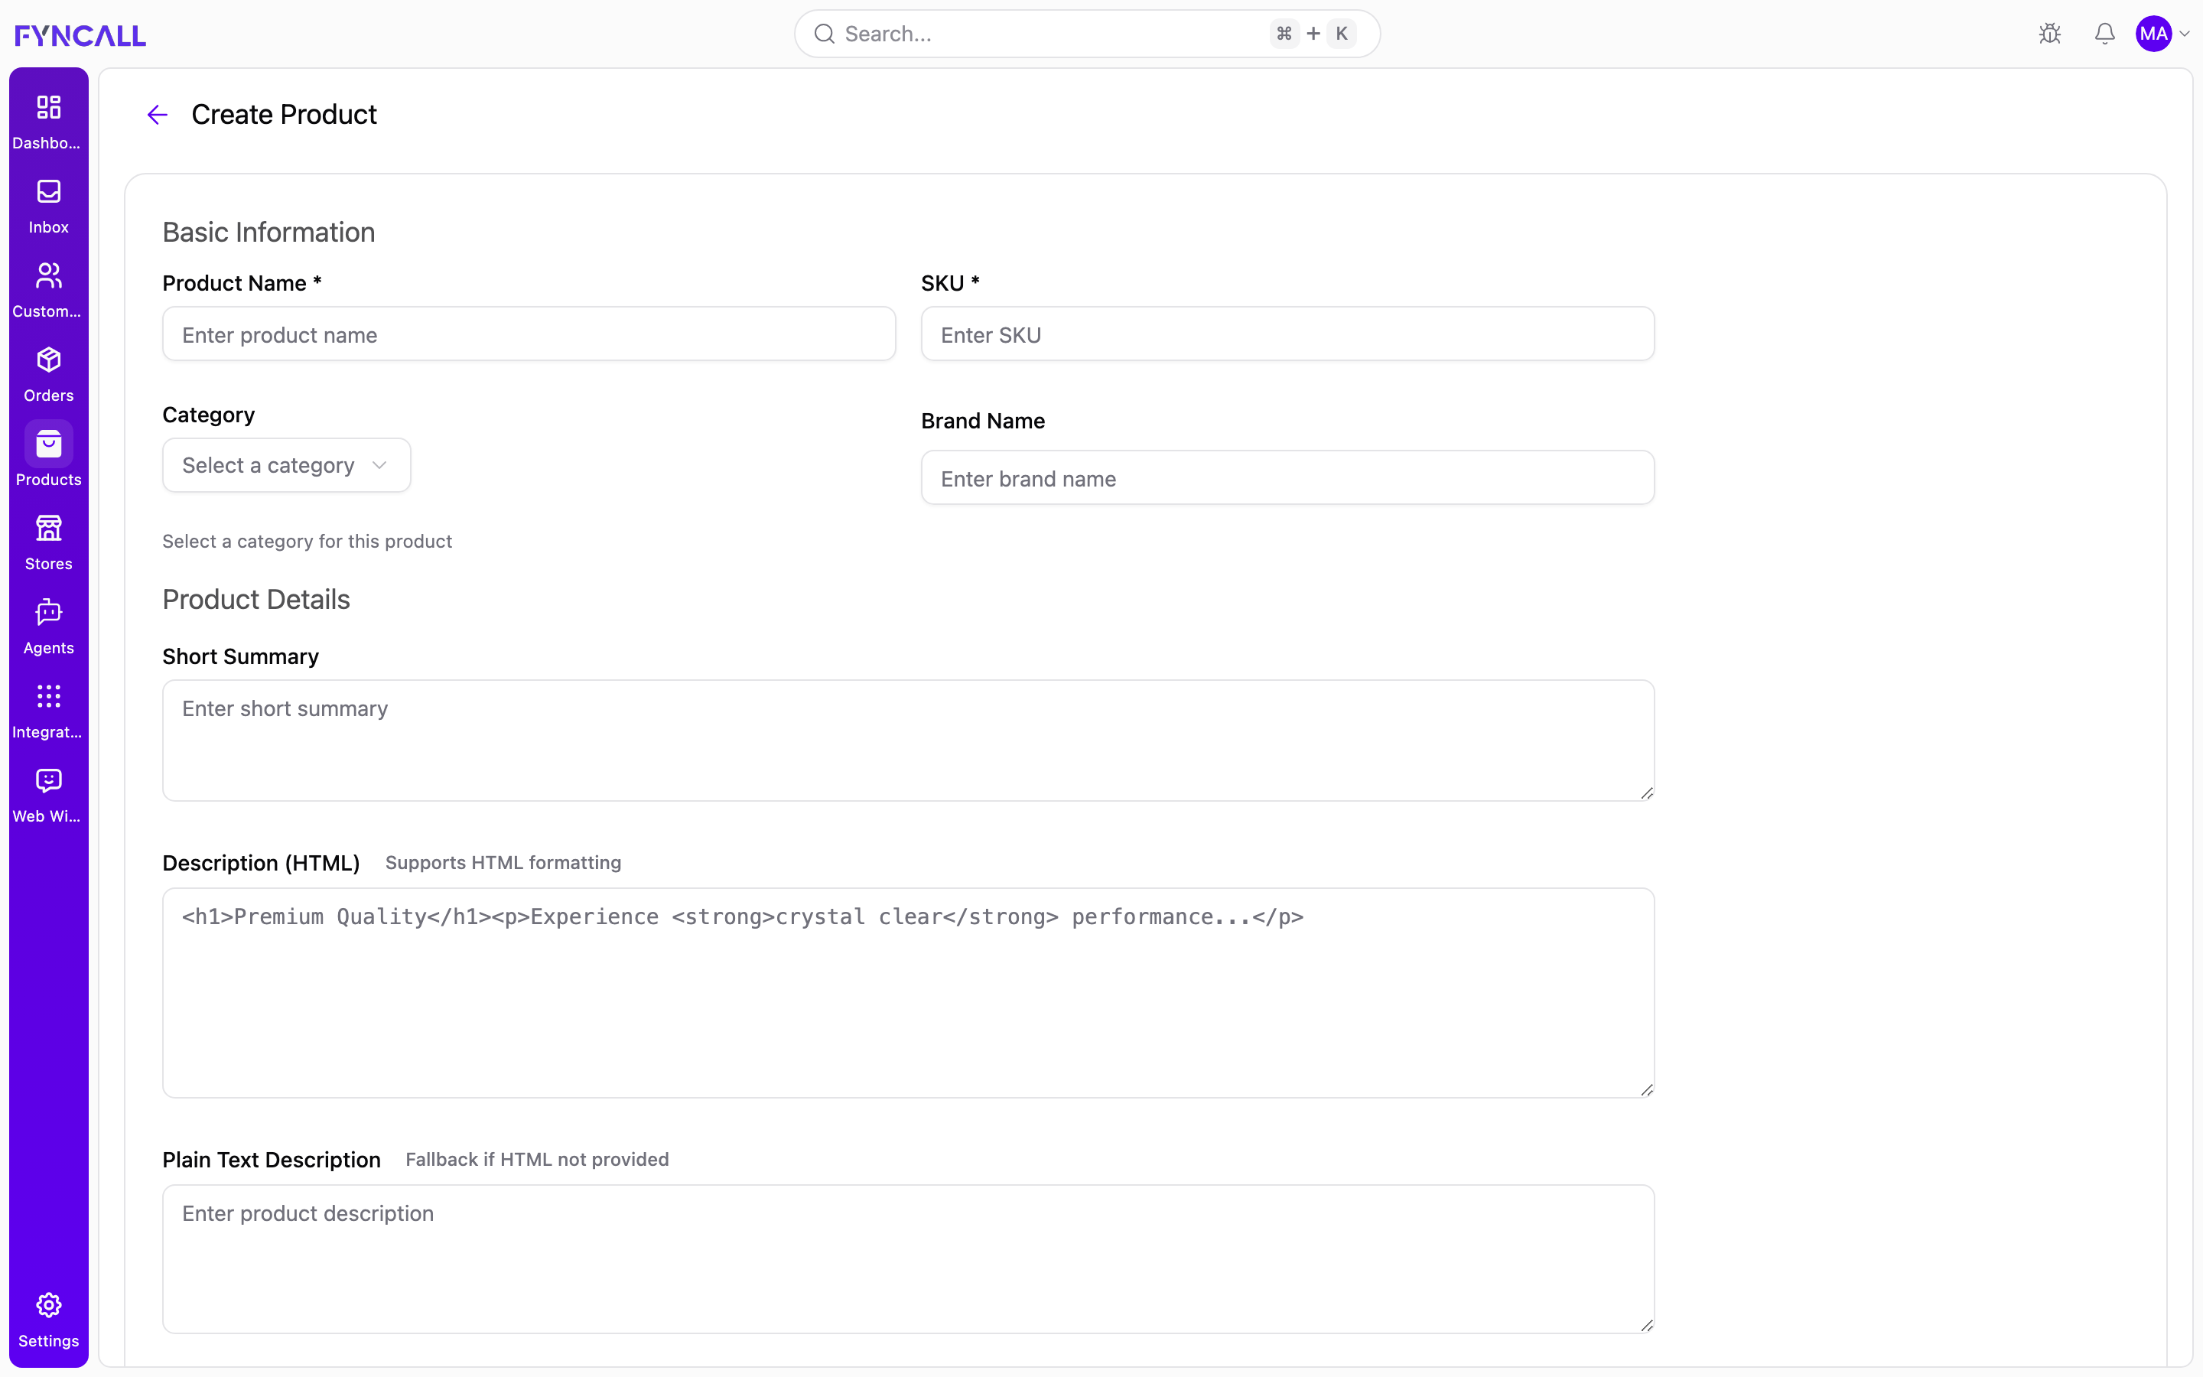This screenshot has width=2203, height=1377.
Task: Click the Plain Text Description text area
Action: tap(909, 1258)
